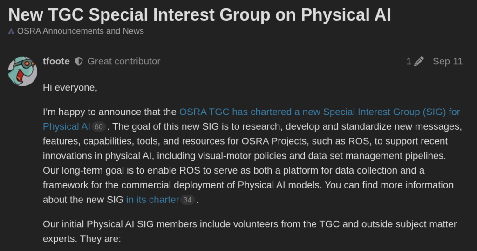Click the 34 link-click count badge
This screenshot has width=477, height=251.
coord(187,200)
